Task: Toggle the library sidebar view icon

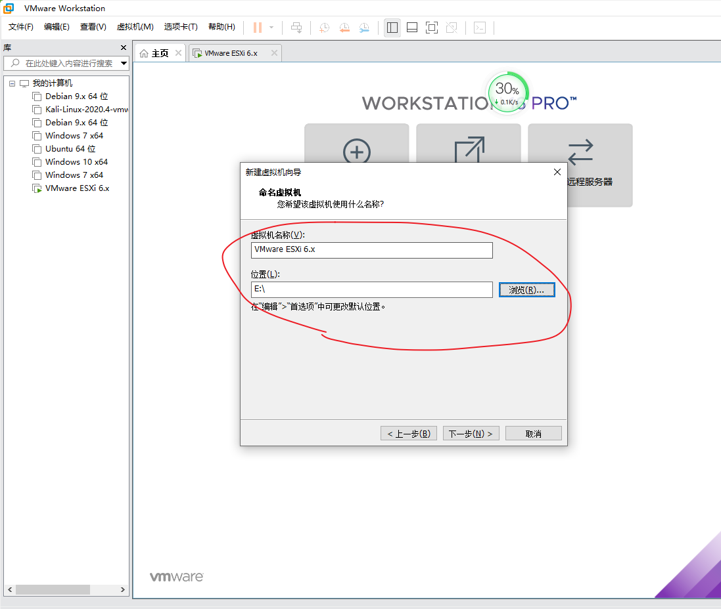Action: [392, 28]
